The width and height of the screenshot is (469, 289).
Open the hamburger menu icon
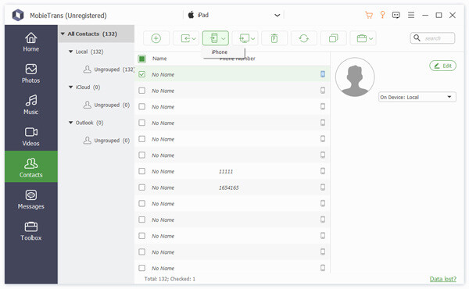coord(411,15)
